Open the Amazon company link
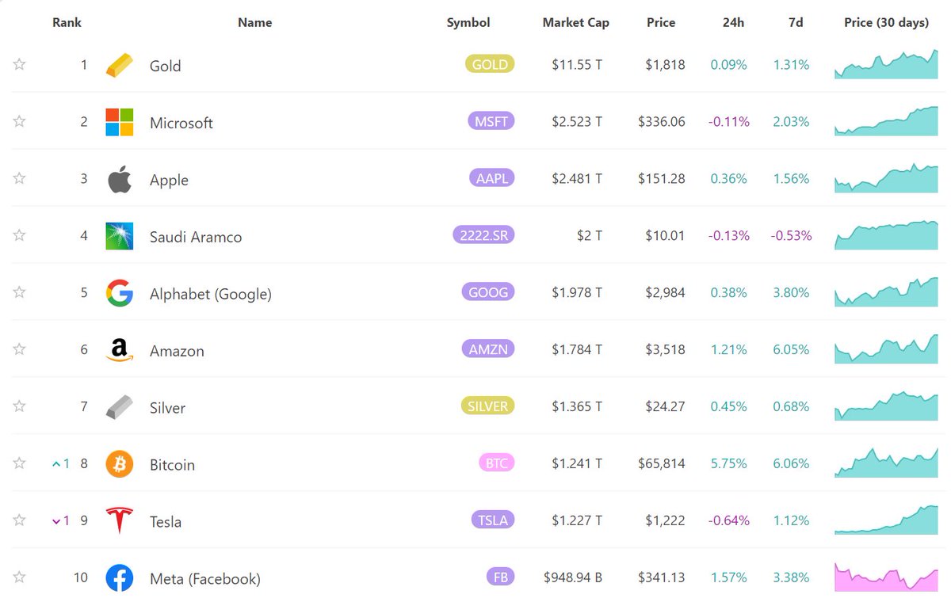 (x=177, y=351)
